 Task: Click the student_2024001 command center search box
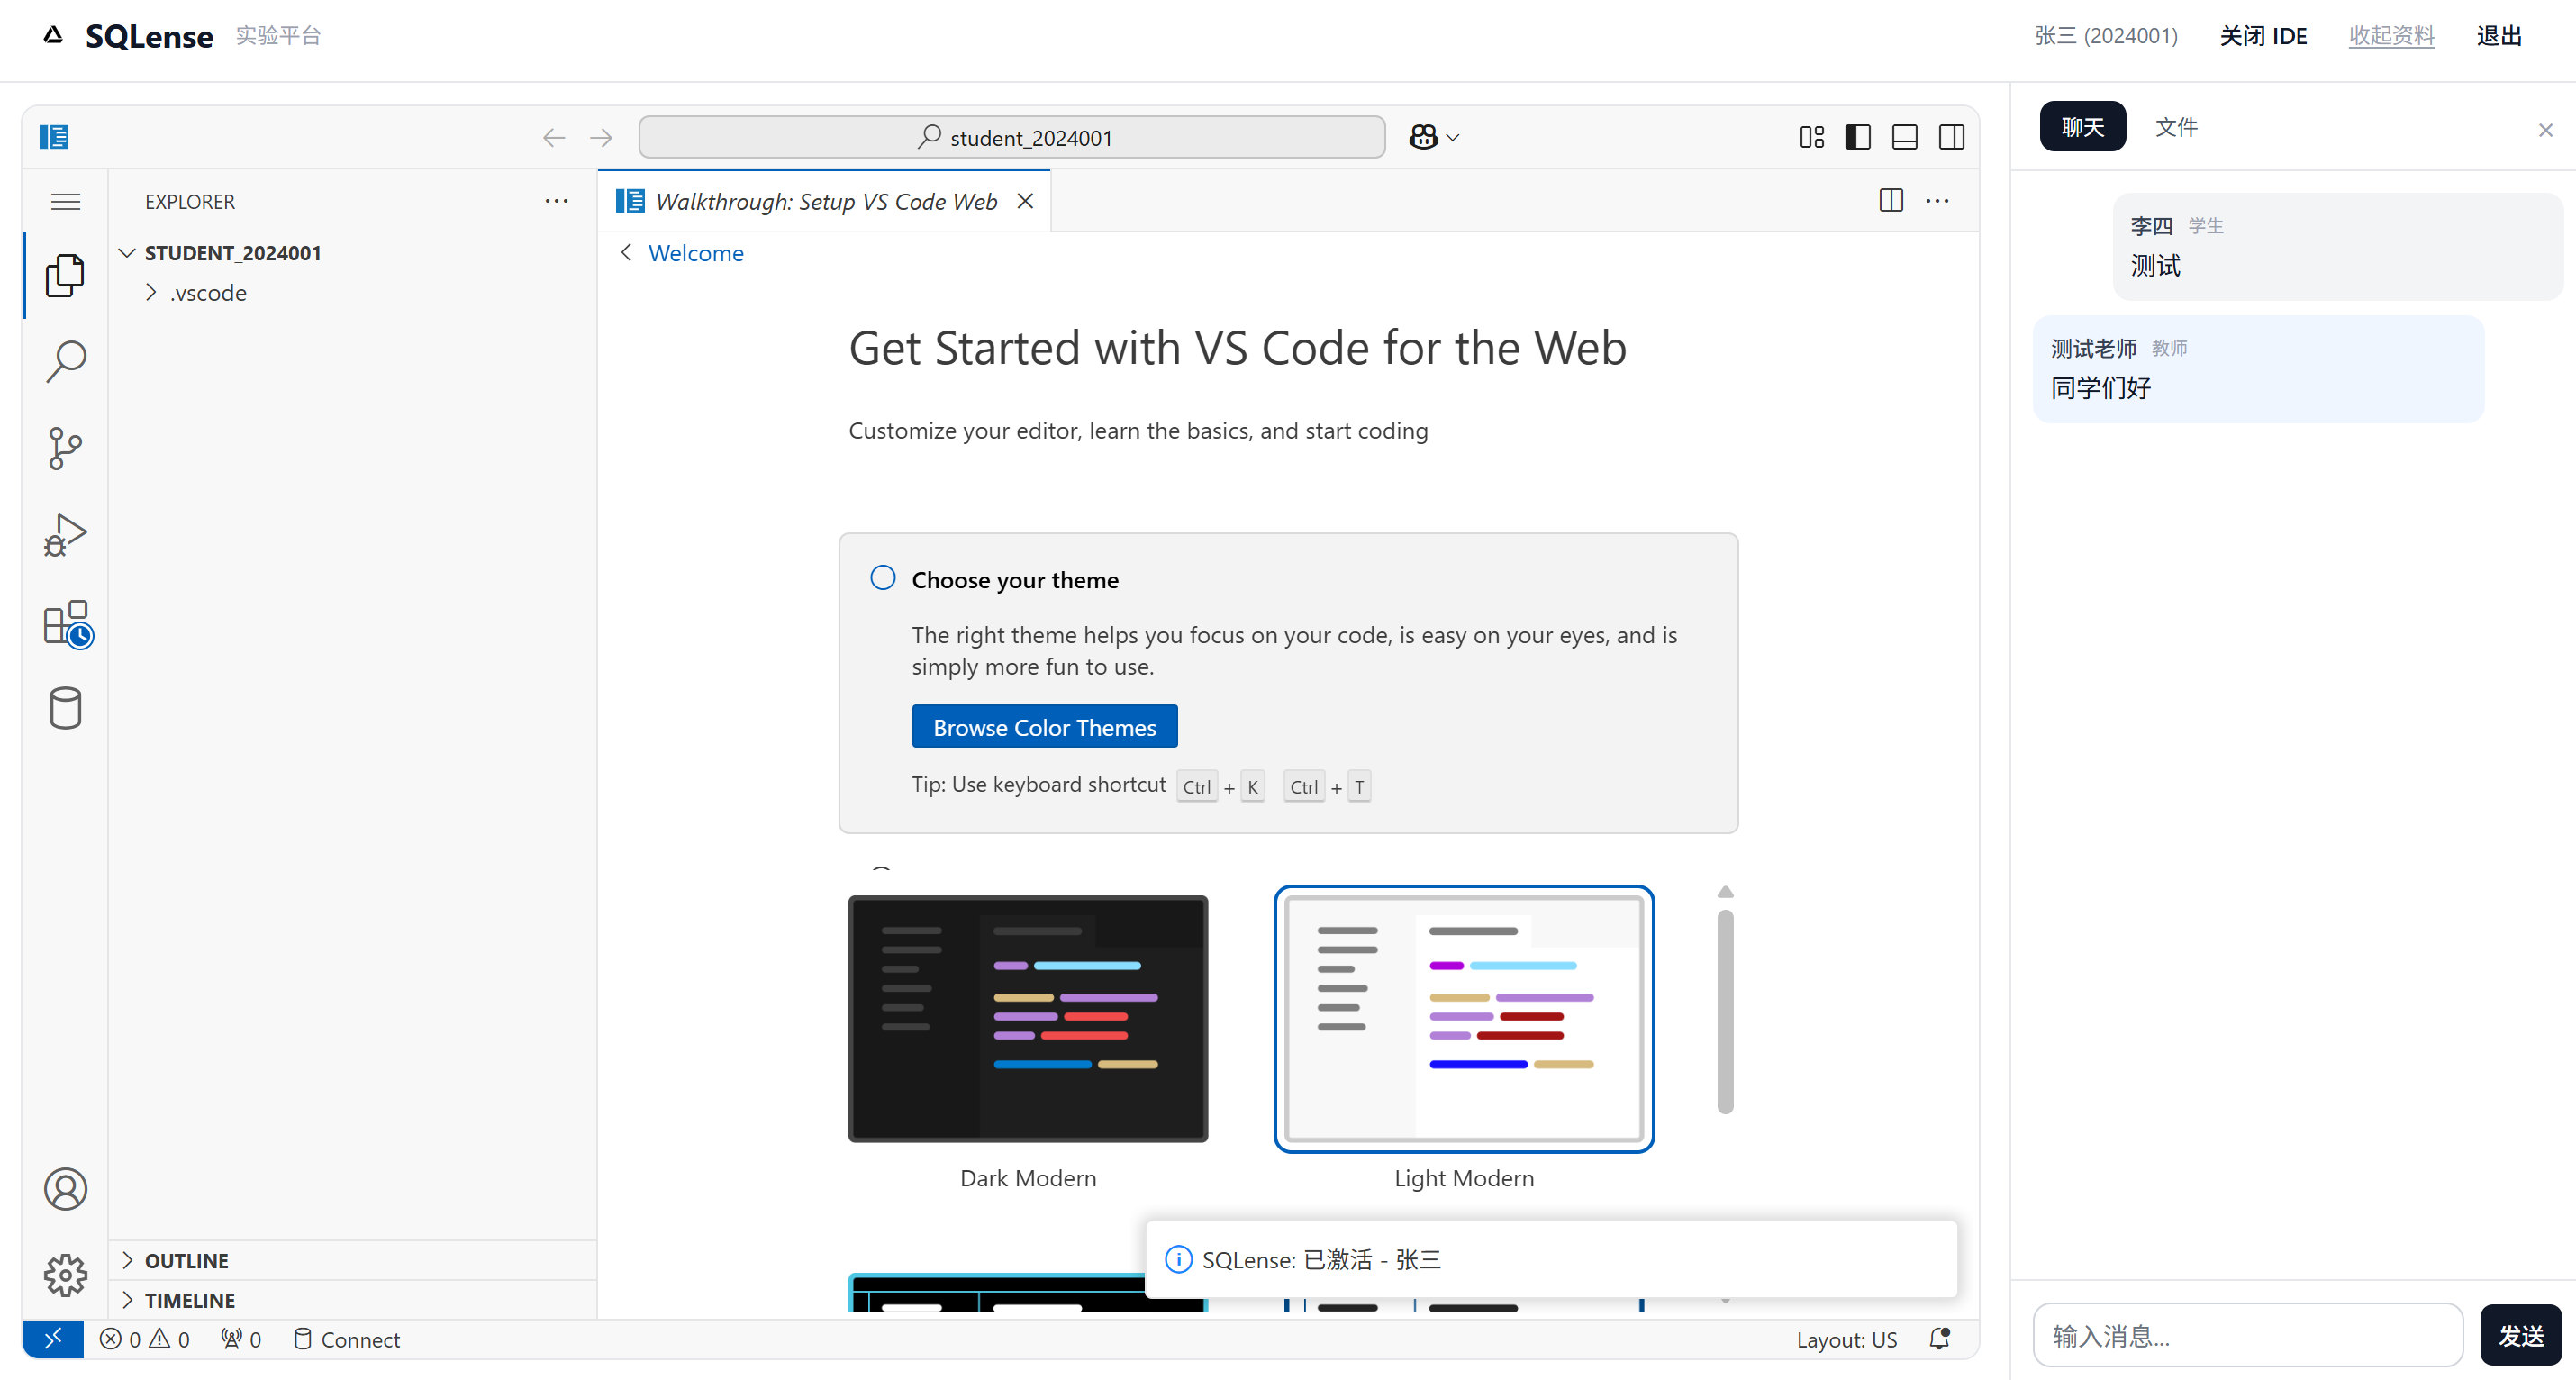(1012, 137)
